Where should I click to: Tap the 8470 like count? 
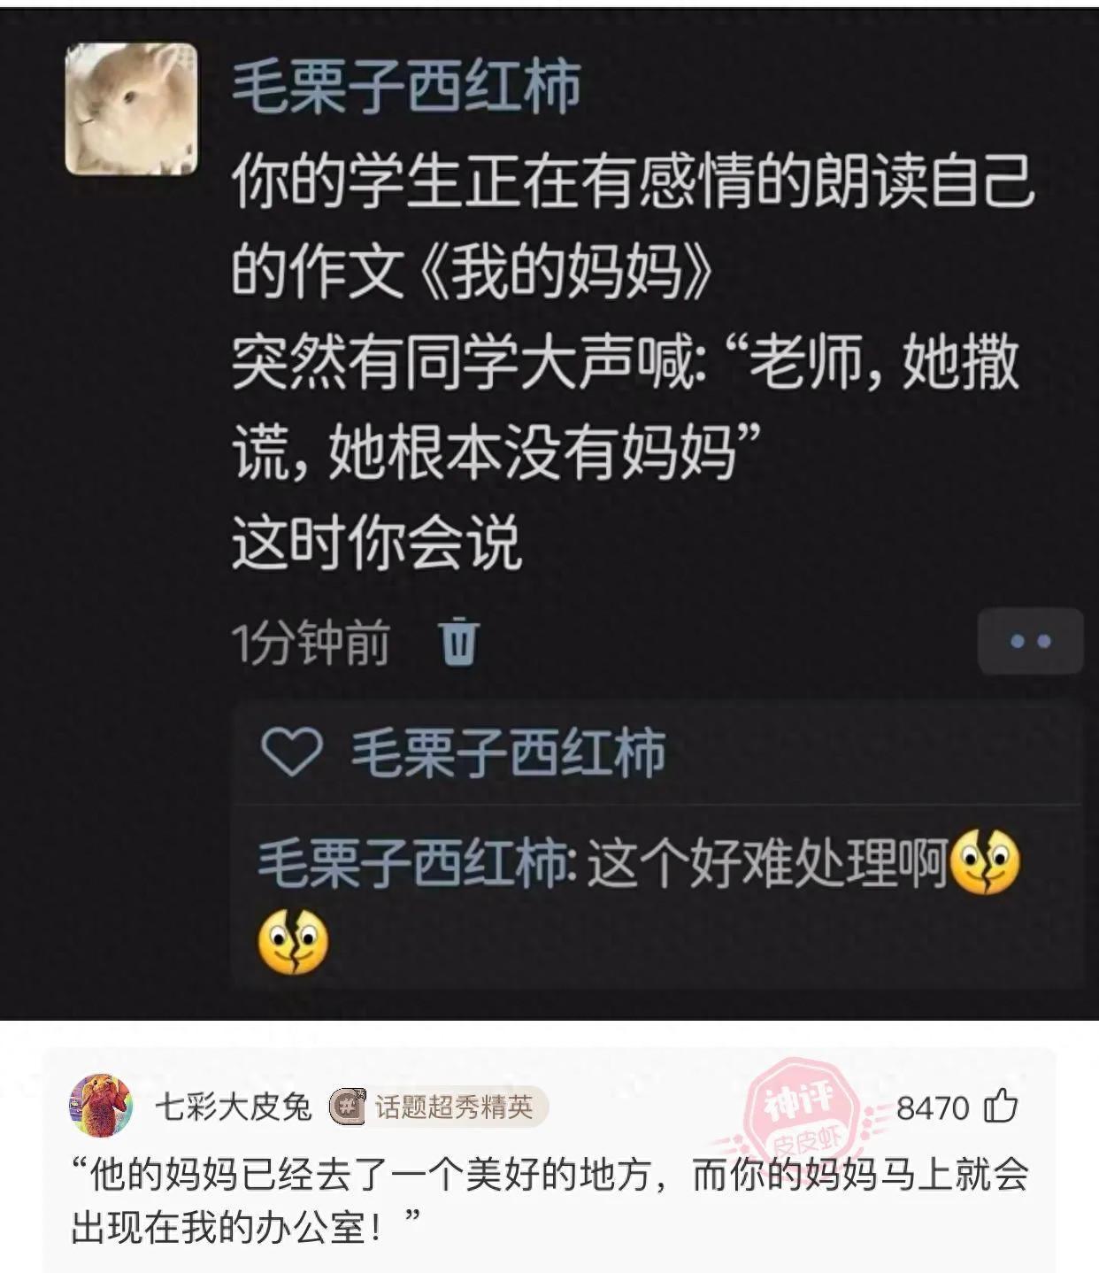[933, 1107]
